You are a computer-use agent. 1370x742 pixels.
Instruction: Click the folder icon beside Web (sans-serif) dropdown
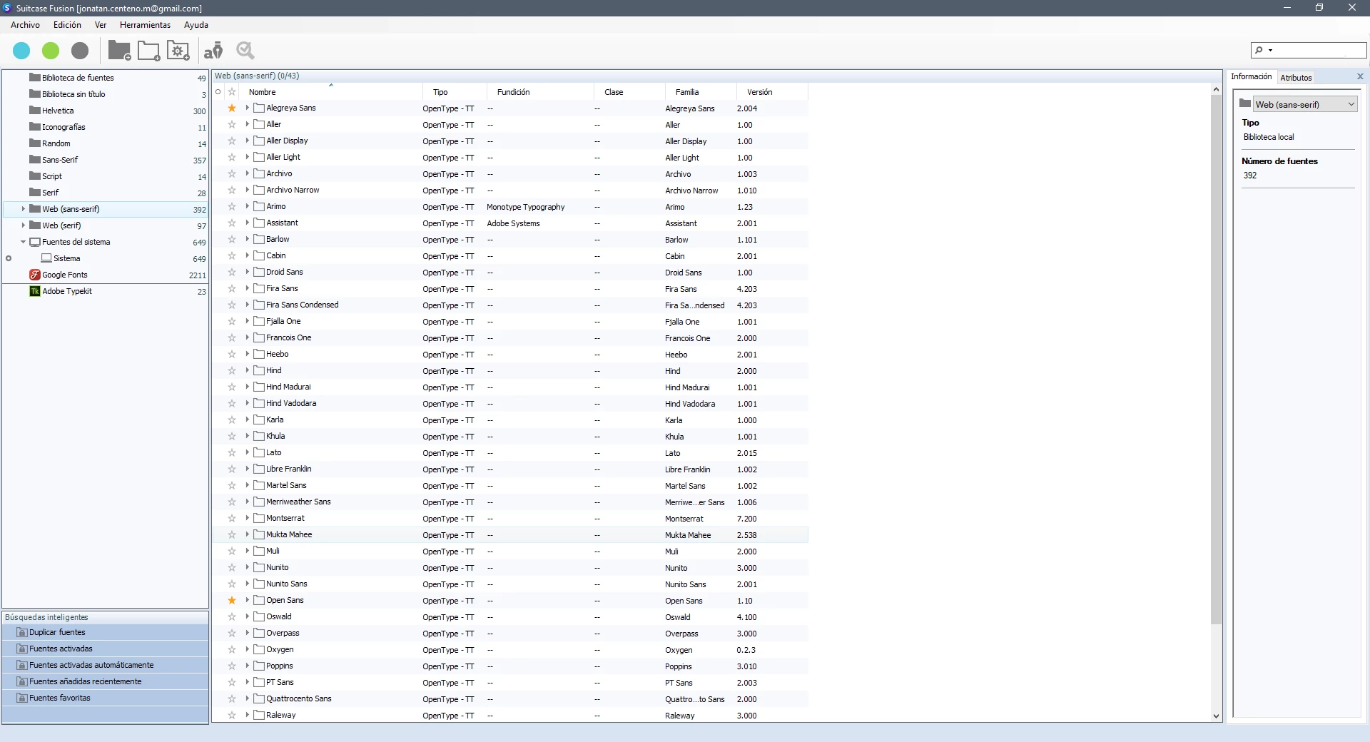pyautogui.click(x=1245, y=103)
